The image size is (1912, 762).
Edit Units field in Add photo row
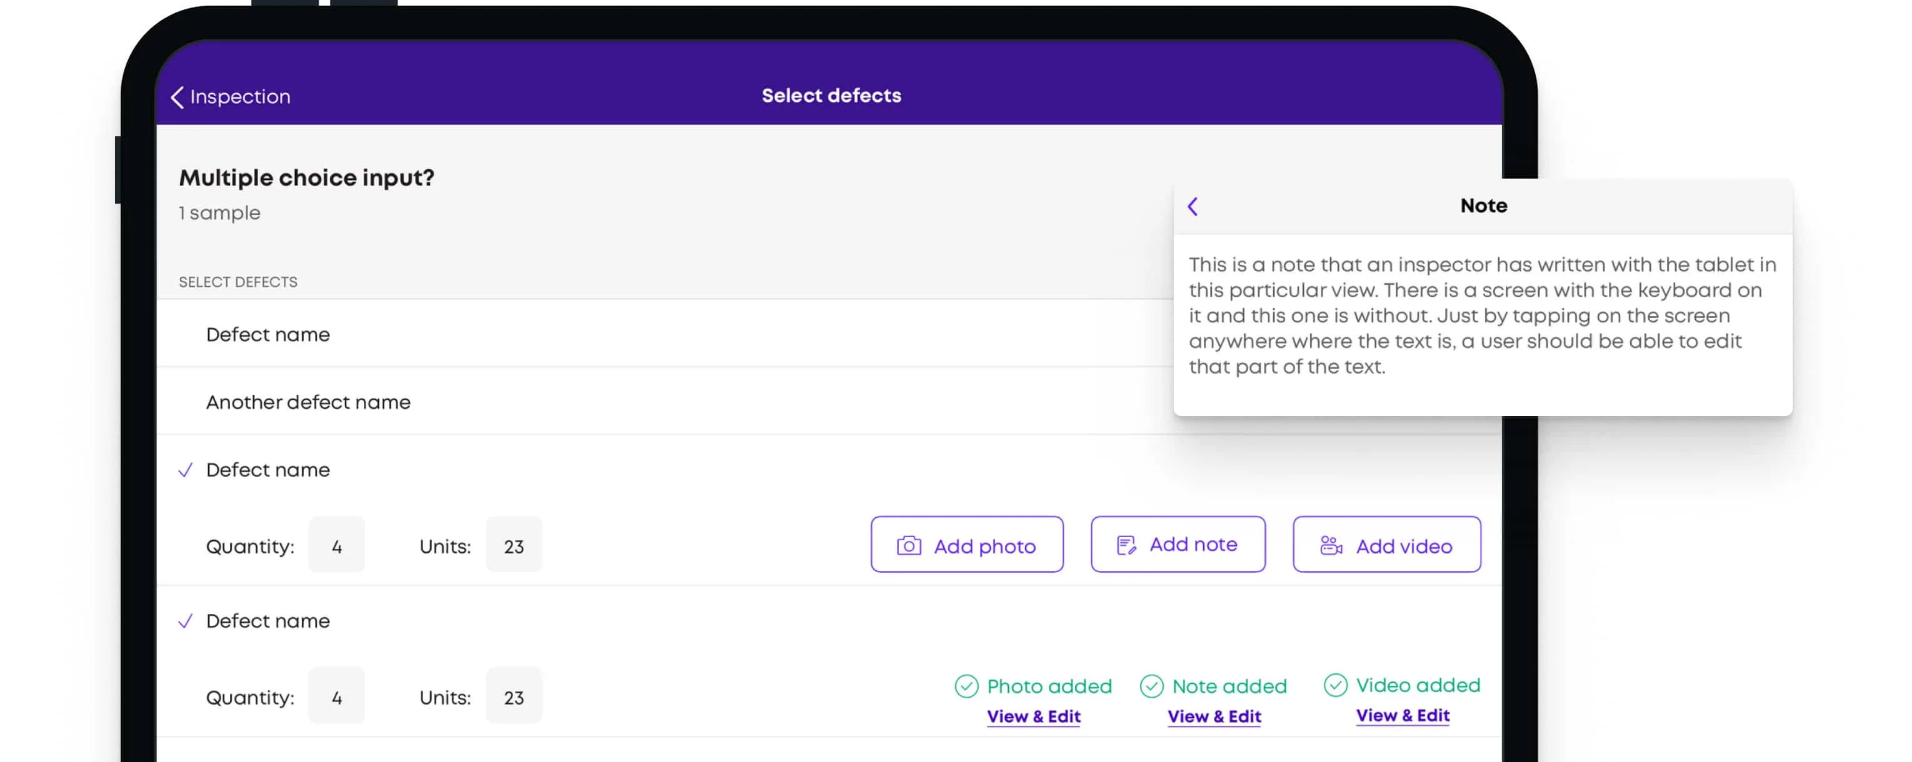point(514,545)
